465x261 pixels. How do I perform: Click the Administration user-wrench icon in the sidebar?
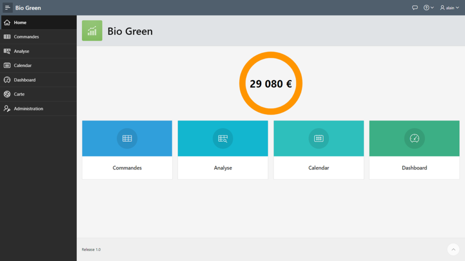tap(7, 109)
